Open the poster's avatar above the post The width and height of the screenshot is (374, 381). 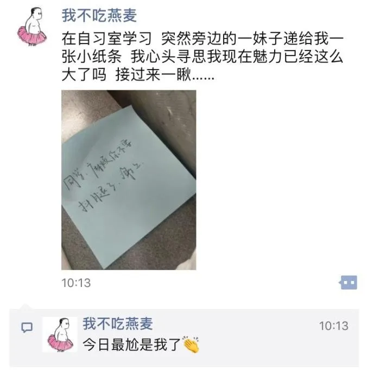32,27
